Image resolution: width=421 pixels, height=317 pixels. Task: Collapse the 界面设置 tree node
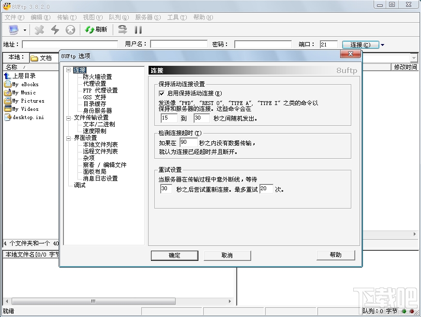point(69,138)
